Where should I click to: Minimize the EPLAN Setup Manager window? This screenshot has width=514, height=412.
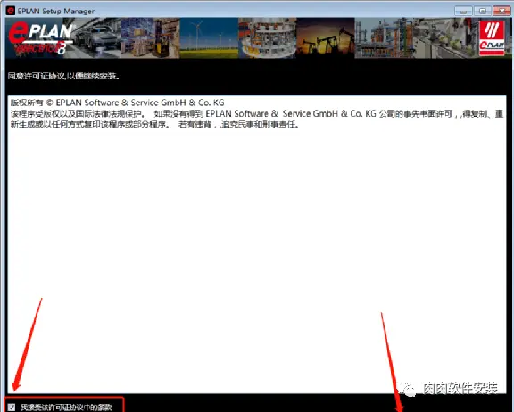point(463,11)
